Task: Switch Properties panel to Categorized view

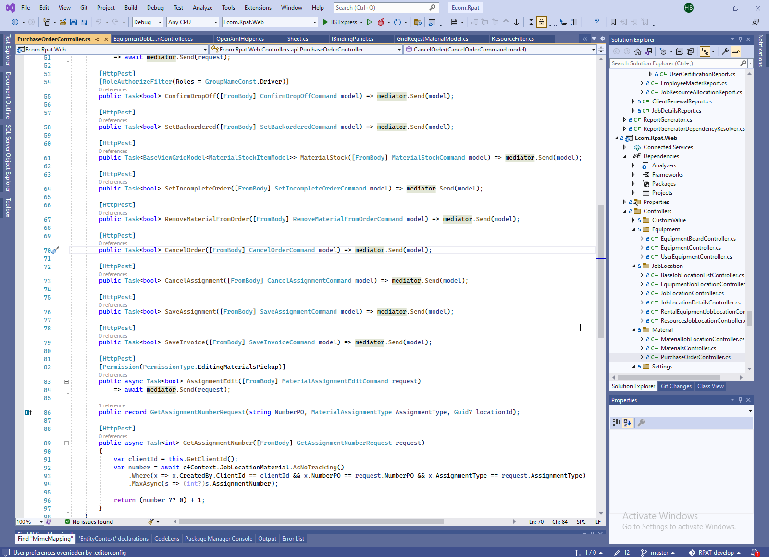Action: click(616, 423)
